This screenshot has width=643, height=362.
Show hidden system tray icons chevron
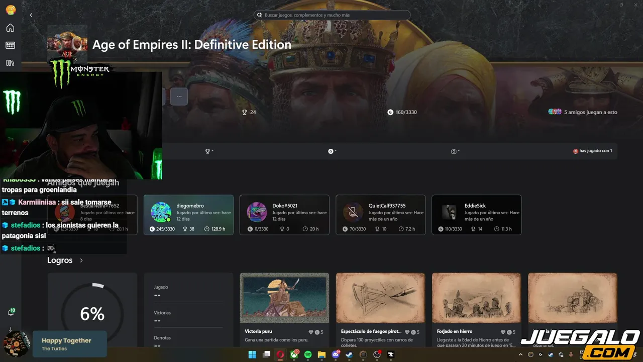click(x=521, y=354)
